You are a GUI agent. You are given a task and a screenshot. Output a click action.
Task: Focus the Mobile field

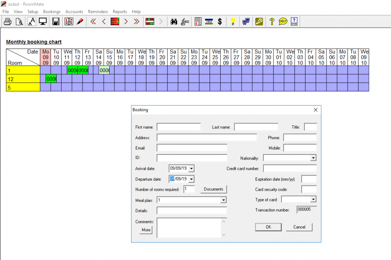[x=300, y=148]
